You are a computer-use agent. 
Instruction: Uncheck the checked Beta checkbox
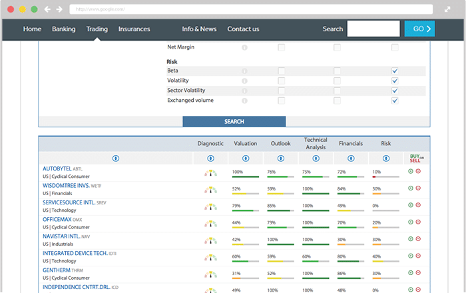[x=395, y=71]
